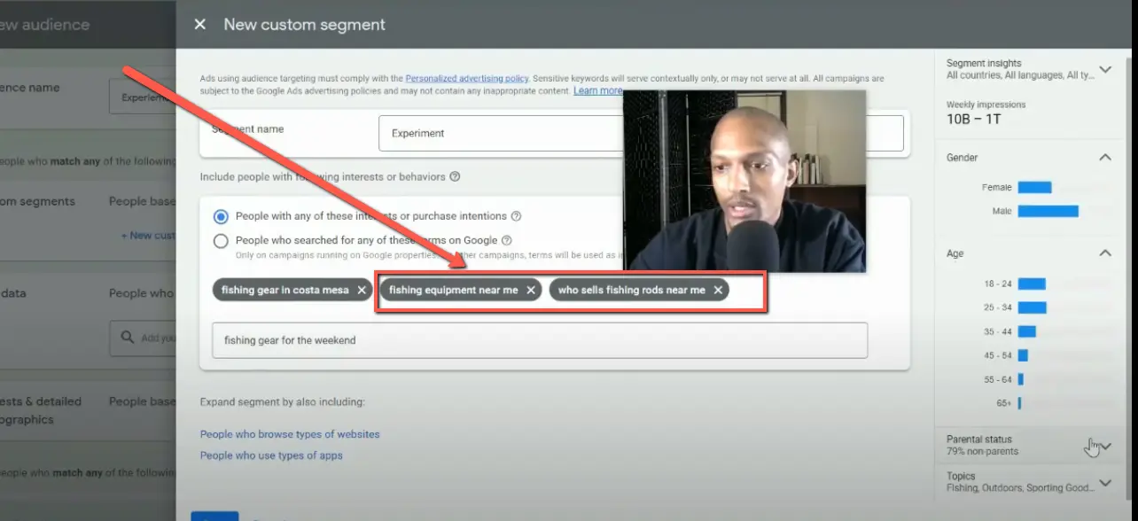This screenshot has height=521, width=1138.
Task: Click the keyword entry field below the chips
Action: tap(539, 339)
